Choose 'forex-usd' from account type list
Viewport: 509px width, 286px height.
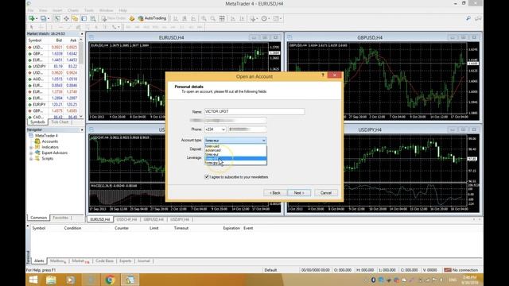235,146
